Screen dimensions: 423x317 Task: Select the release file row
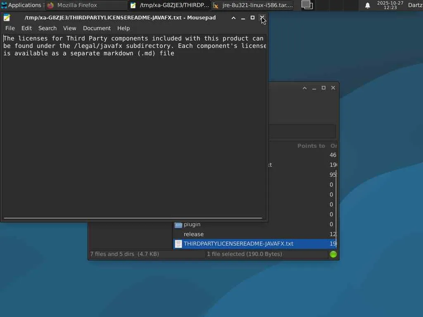[254, 234]
